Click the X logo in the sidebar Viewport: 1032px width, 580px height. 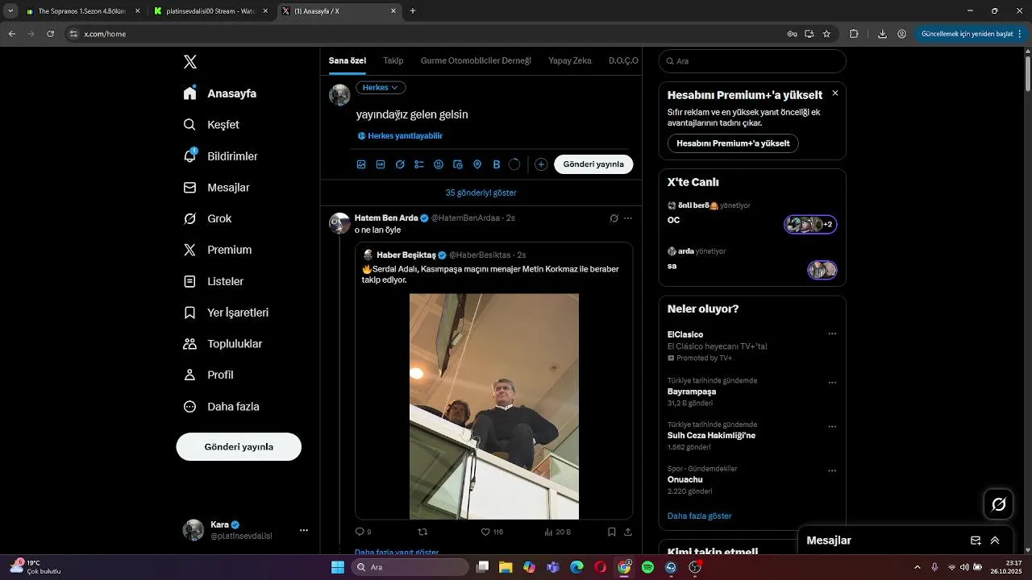[x=190, y=62]
